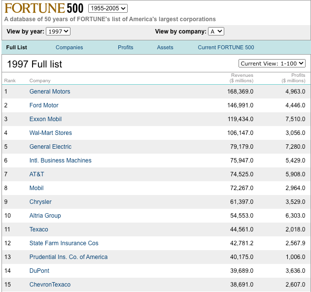
Task: Select AT&T revenue 74,525.0
Action: (242, 174)
